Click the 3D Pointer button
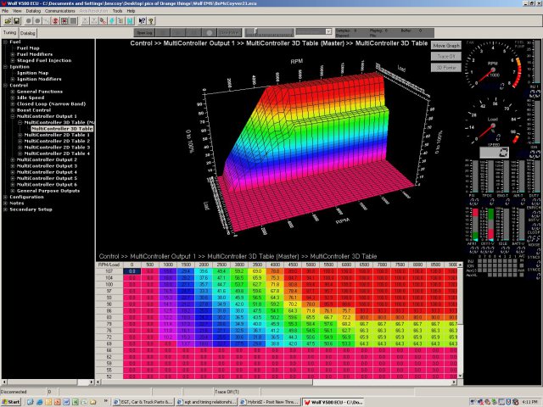Image resolution: width=543 pixels, height=407 pixels. (x=446, y=67)
